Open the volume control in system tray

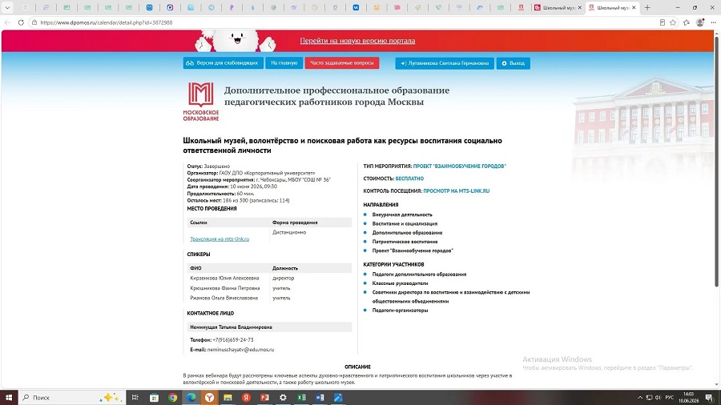tap(658, 398)
